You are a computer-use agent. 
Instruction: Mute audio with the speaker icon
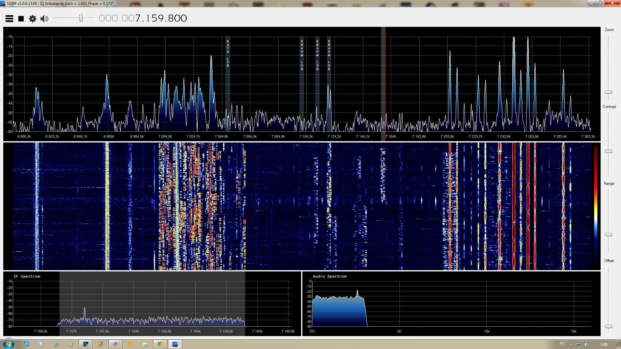tap(44, 19)
